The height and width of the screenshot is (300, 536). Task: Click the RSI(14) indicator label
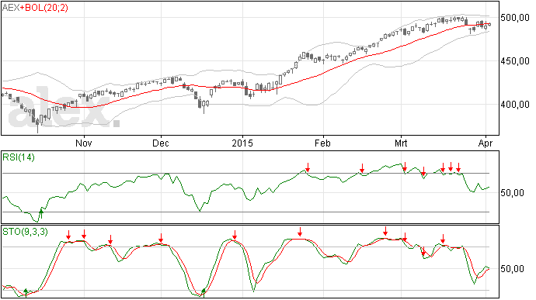coord(19,157)
